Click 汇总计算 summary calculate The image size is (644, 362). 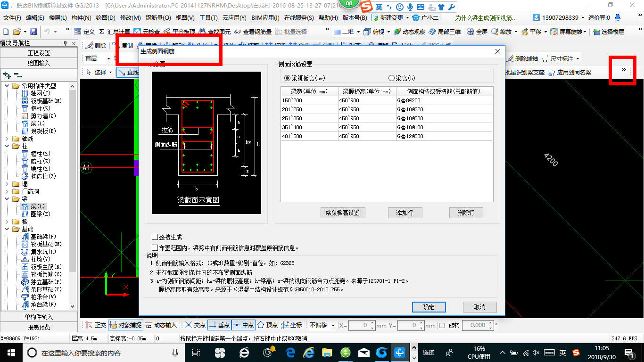click(x=115, y=32)
